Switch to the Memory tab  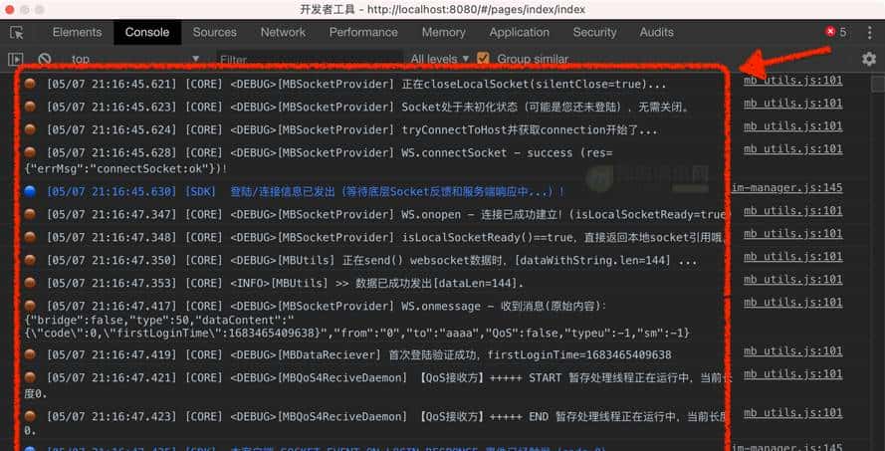444,32
